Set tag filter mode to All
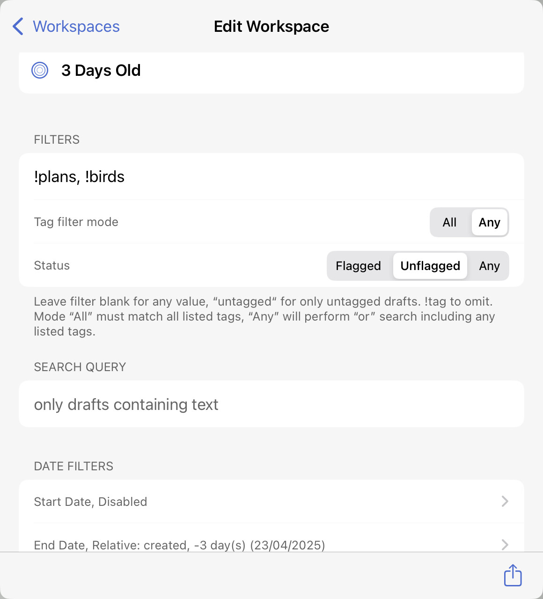The image size is (543, 599). [450, 222]
